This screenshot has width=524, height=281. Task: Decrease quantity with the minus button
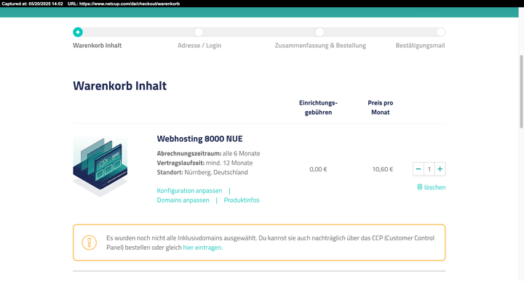[418, 169]
